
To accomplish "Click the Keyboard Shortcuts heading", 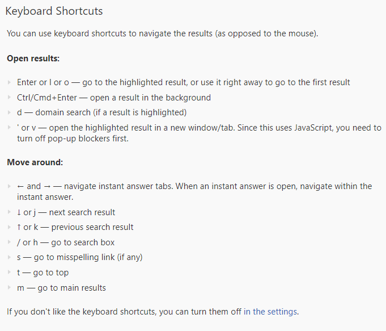I will [x=54, y=11].
